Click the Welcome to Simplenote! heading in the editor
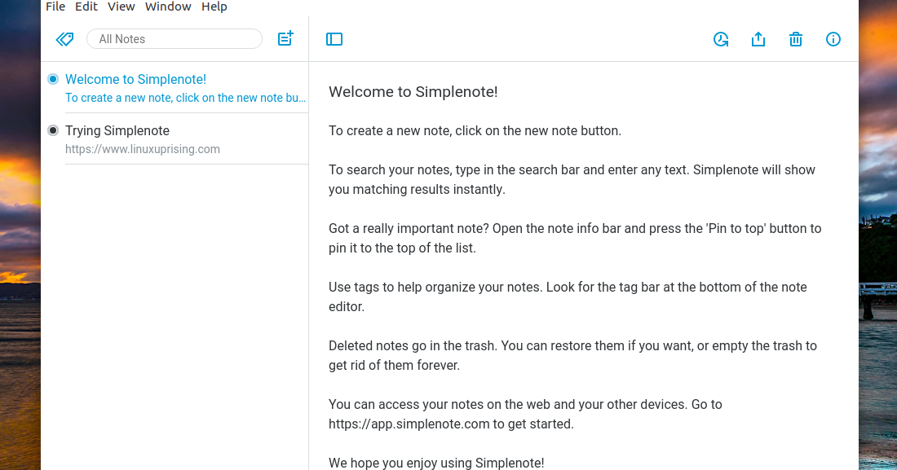This screenshot has width=897, height=470. [413, 92]
